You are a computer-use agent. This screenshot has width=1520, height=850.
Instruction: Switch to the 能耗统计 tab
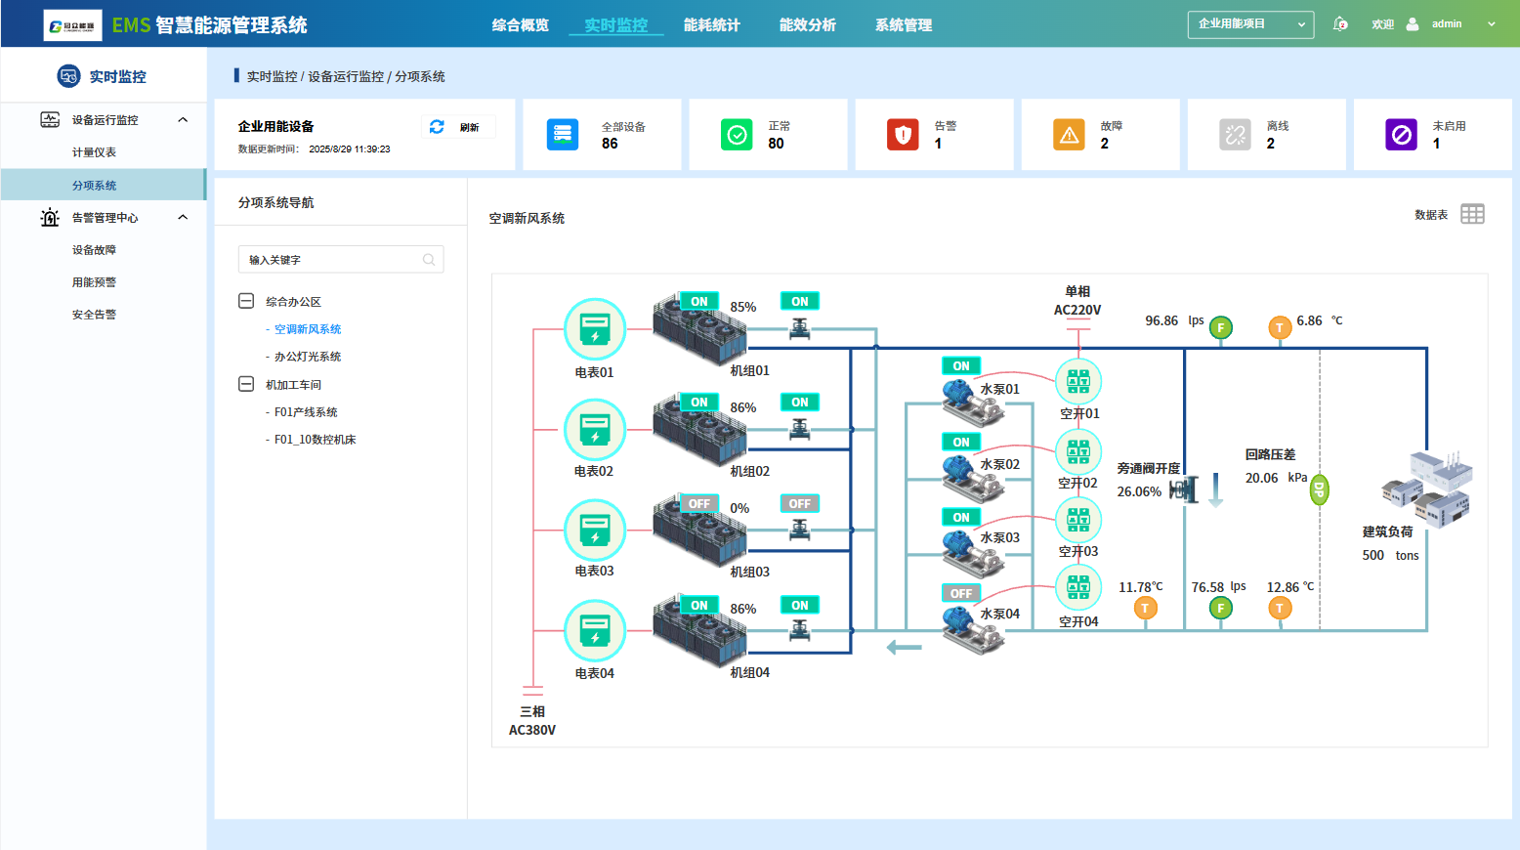[x=711, y=25]
